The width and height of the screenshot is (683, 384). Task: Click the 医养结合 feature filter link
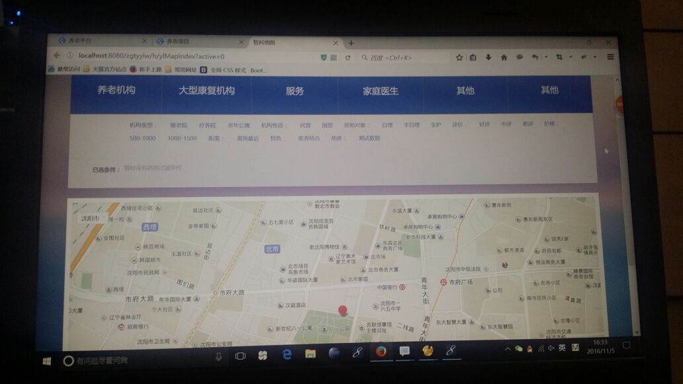click(x=309, y=138)
